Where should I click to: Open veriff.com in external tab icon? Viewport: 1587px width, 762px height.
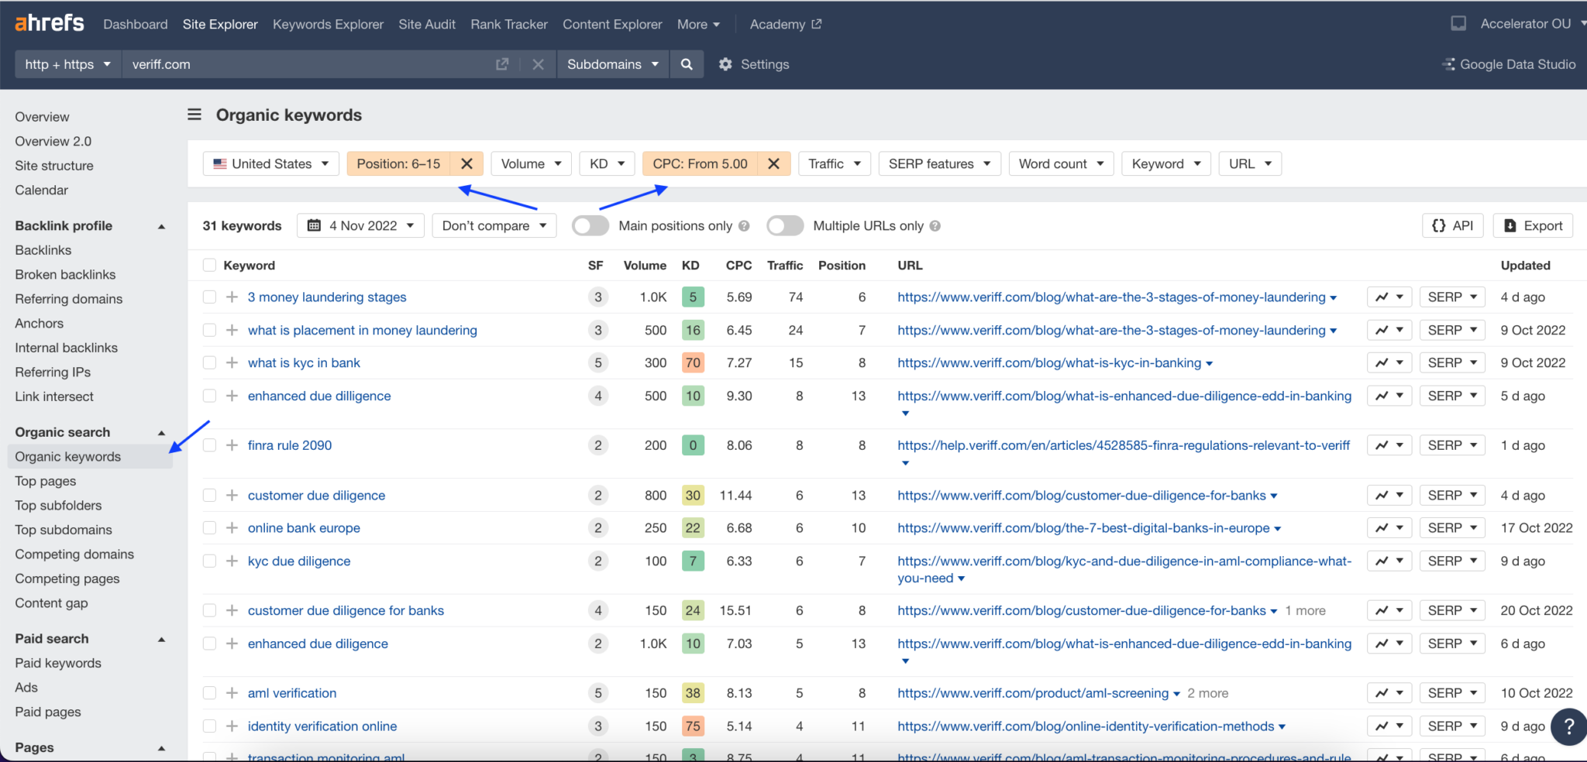coord(502,64)
